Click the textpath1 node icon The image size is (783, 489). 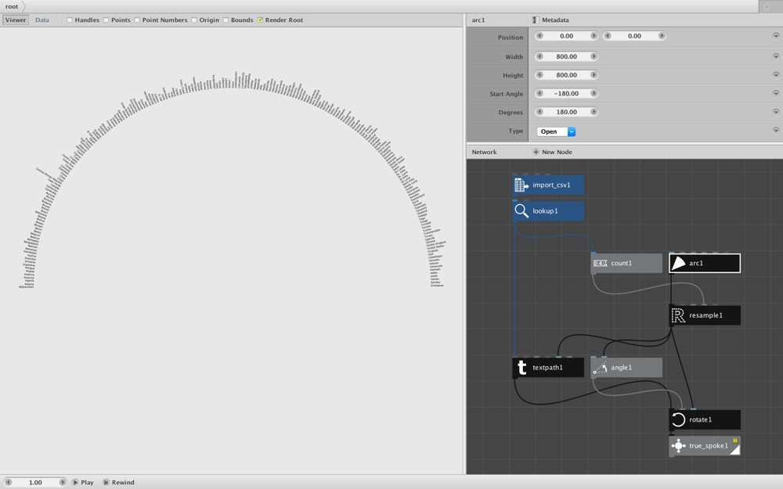[x=521, y=368]
